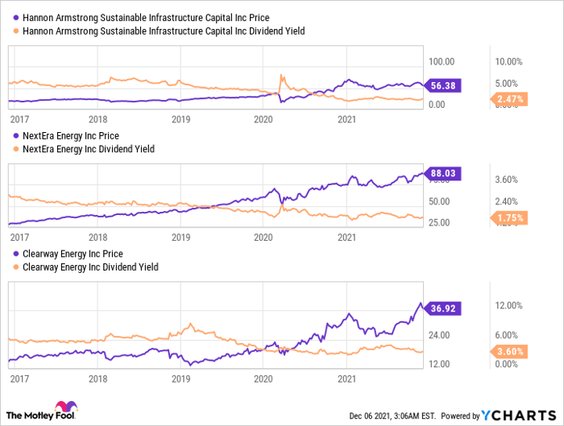Click the 2.47% orange yield flag
This screenshot has height=426, width=564.
pos(510,99)
